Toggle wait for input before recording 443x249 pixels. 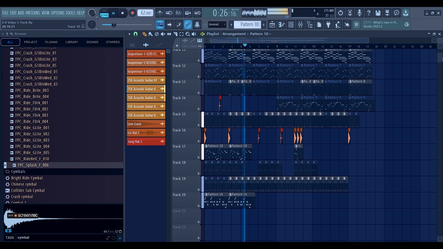(x=169, y=13)
